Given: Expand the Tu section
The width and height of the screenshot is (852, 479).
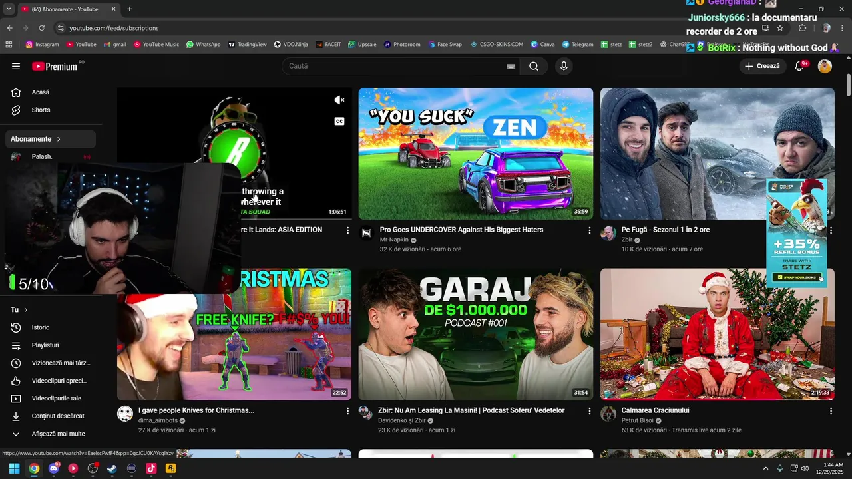Looking at the screenshot, I should (19, 309).
